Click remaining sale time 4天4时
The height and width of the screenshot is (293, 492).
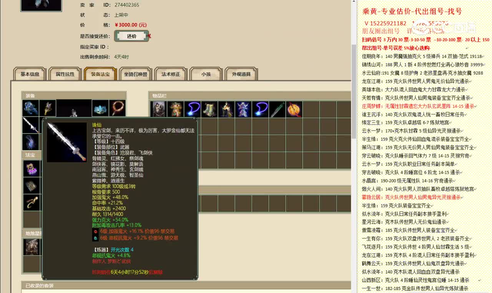tap(121, 57)
